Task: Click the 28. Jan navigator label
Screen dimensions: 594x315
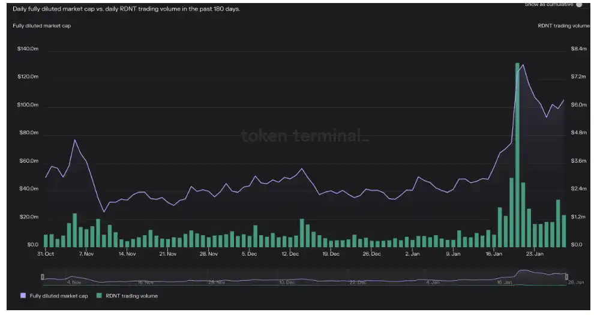Action: pos(576,283)
